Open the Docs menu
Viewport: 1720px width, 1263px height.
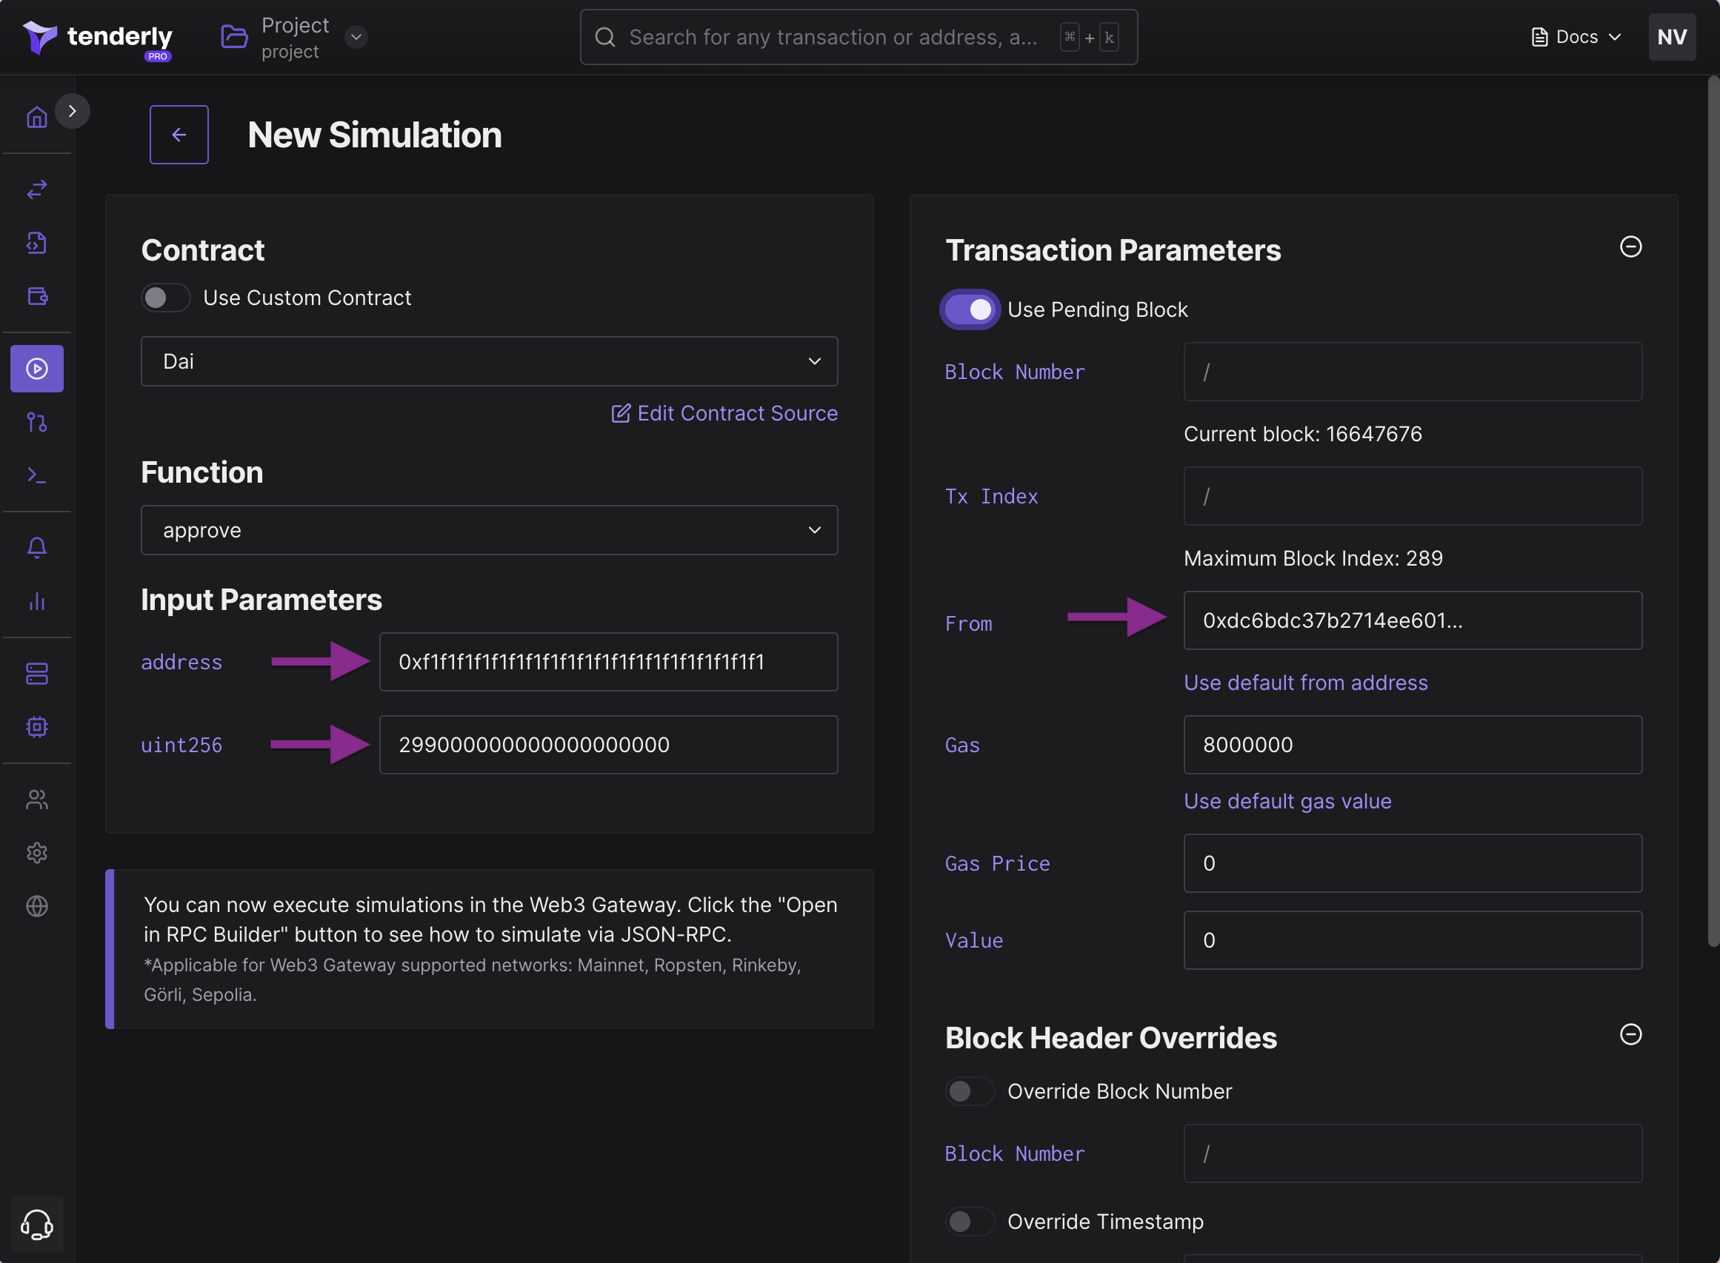[1575, 36]
